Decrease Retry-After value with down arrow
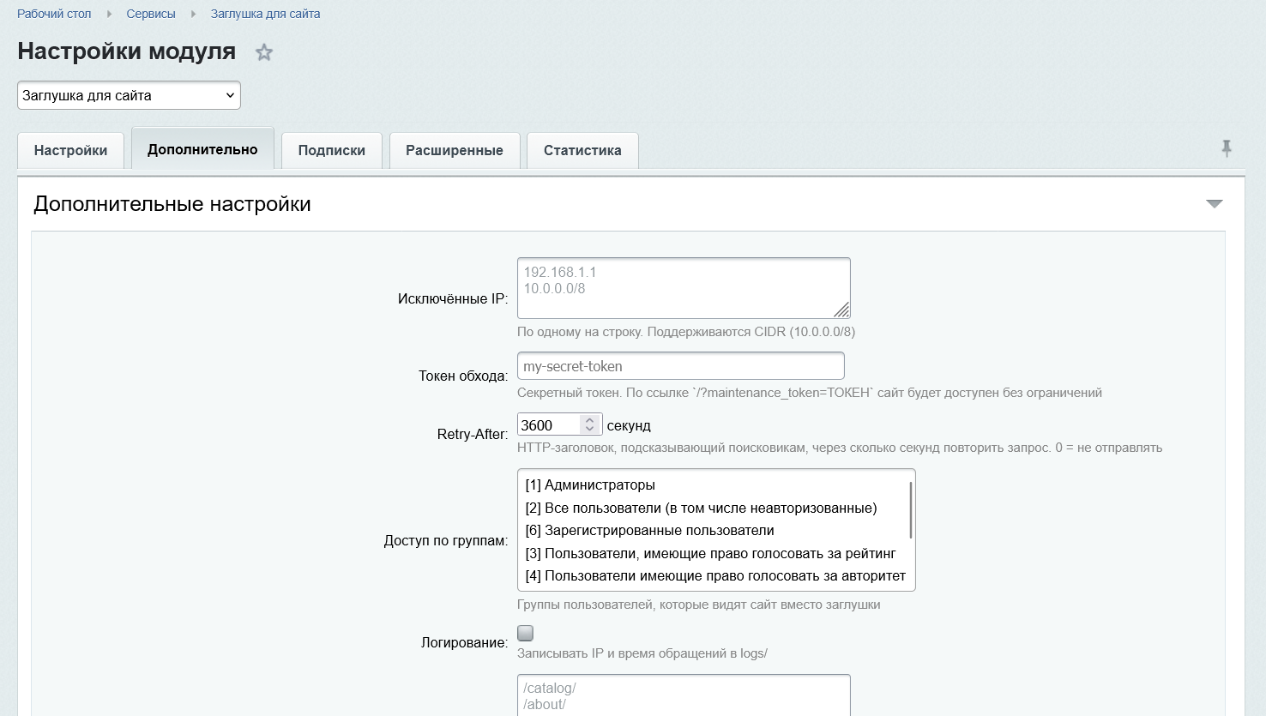This screenshot has height=716, width=1266. (589, 430)
